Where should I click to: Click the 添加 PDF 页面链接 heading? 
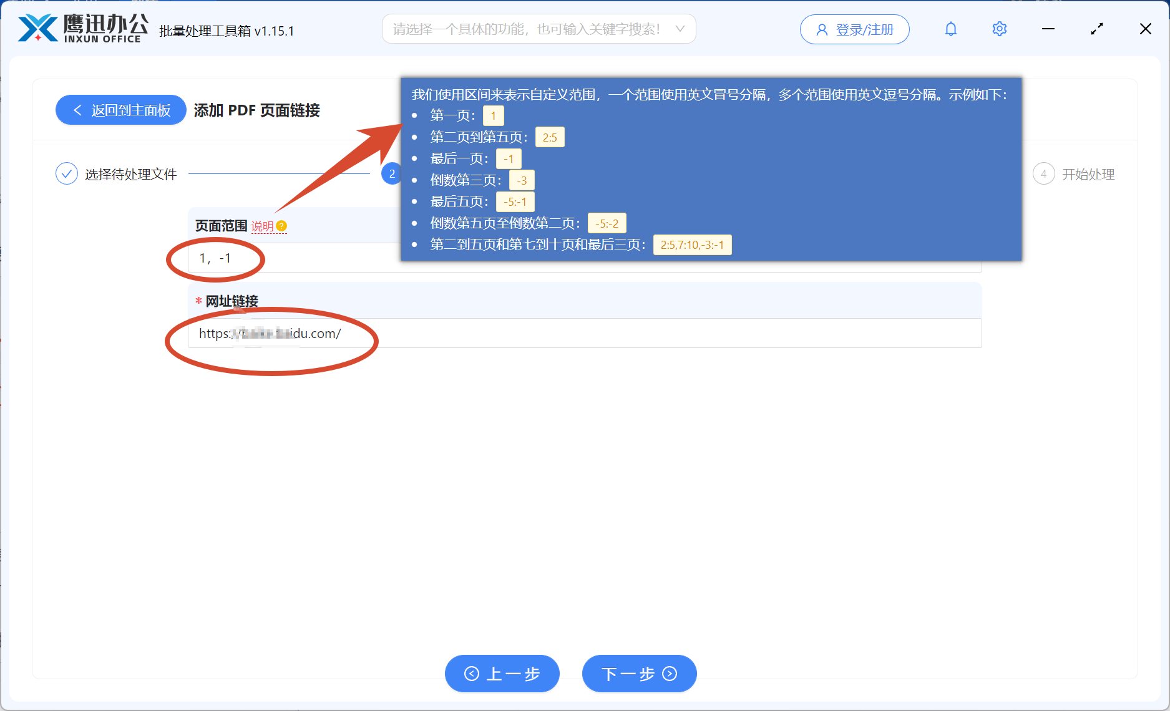[x=257, y=110]
